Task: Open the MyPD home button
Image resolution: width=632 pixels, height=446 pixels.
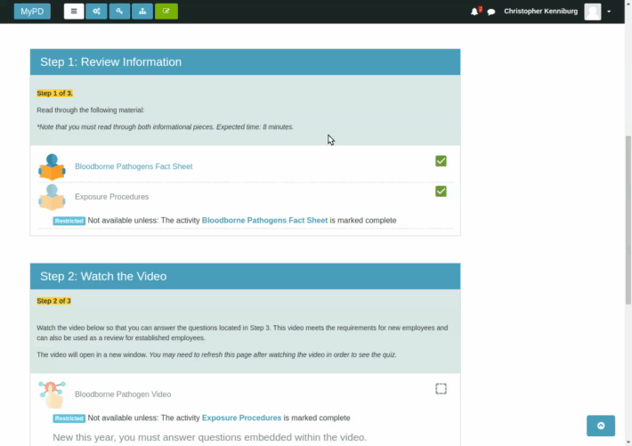Action: coord(32,12)
